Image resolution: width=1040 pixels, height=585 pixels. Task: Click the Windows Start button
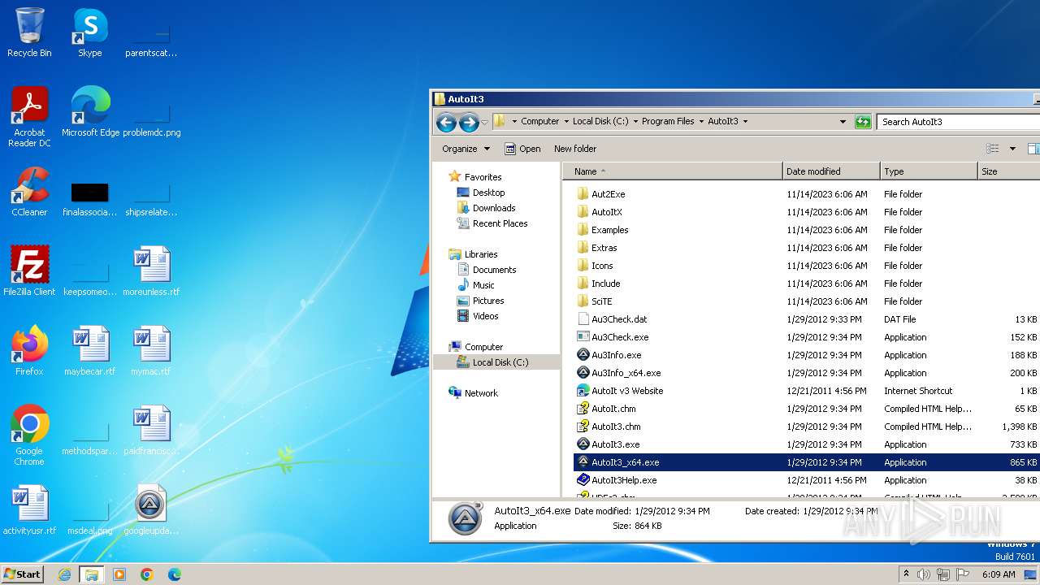tap(22, 574)
